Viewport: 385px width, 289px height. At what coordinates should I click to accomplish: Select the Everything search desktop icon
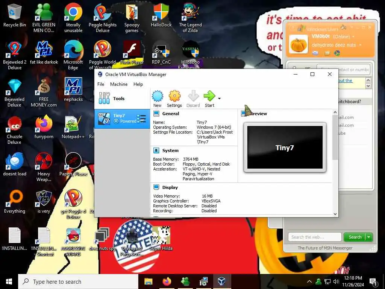tap(15, 202)
